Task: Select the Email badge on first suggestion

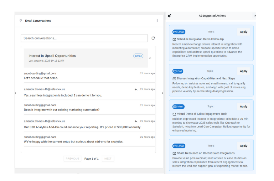Action: [178, 32]
